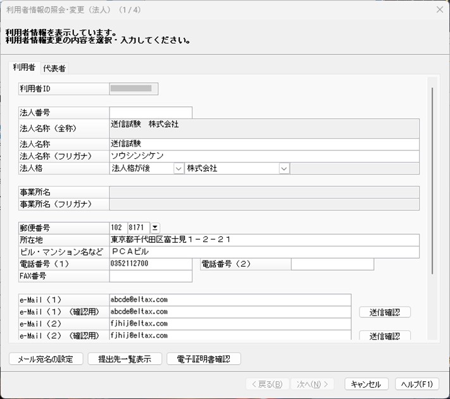Viewport: 450px width, 399px height.
Task: Open the postal code lookup arrow button
Action: [x=155, y=228]
